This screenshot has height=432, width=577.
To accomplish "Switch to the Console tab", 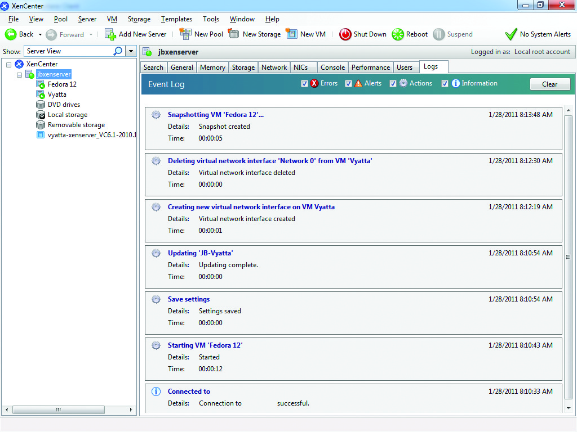I will [x=332, y=67].
